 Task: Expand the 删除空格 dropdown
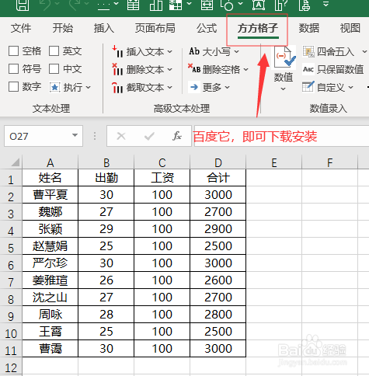tap(246, 69)
